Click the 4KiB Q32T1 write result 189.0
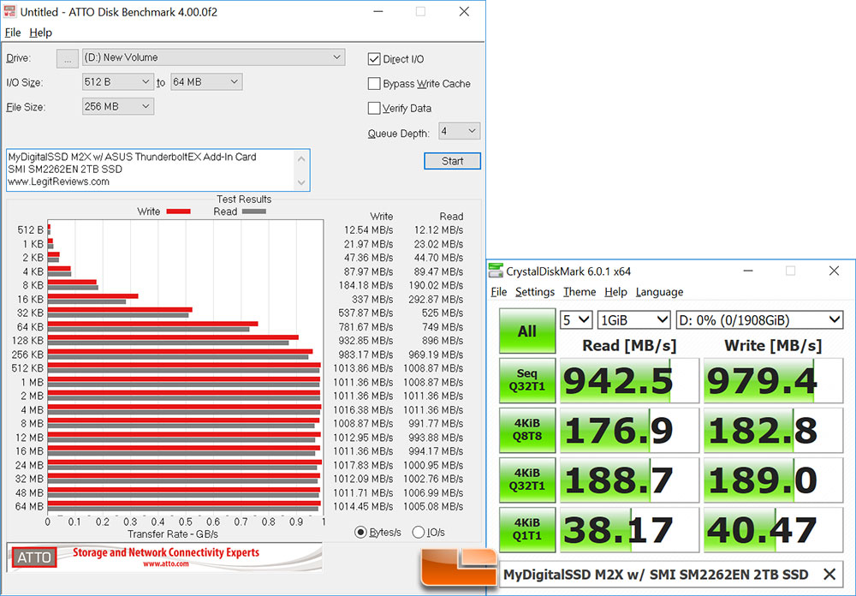Screen dimensions: 856x596 click(x=774, y=480)
